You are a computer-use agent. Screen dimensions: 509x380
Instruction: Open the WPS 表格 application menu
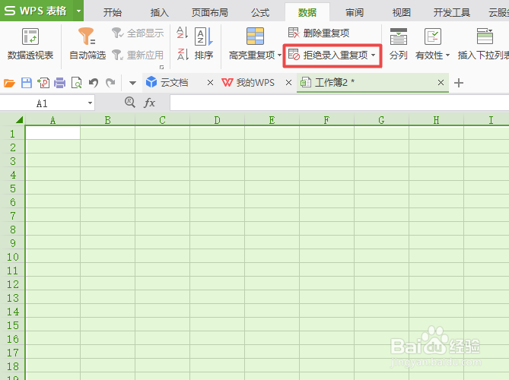pyautogui.click(x=35, y=11)
